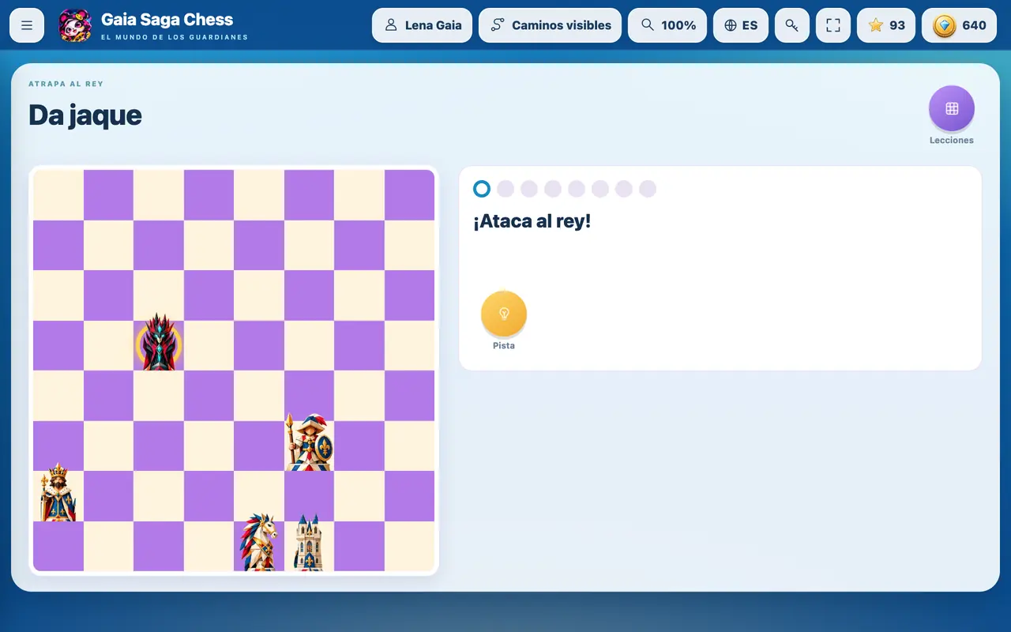Viewport: 1011px width, 632px height.
Task: Select the fourth progress step dot
Action: tap(553, 189)
